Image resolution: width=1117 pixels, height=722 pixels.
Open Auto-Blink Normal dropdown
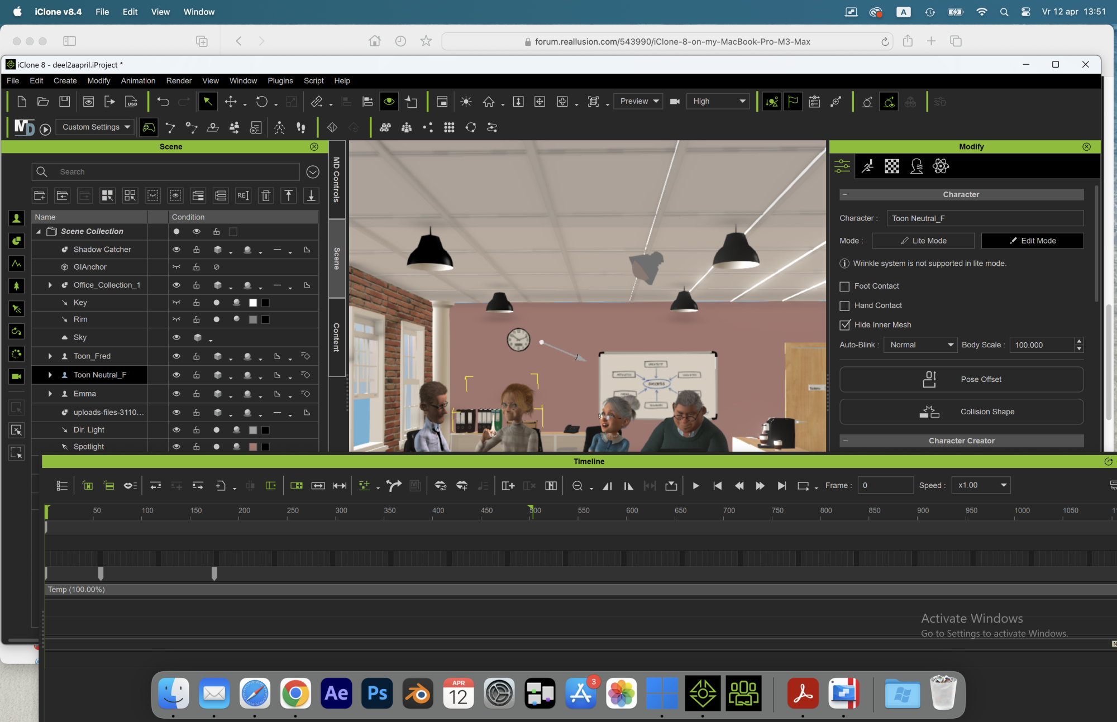click(920, 345)
